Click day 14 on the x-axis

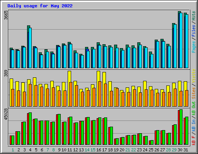pos(87,150)
